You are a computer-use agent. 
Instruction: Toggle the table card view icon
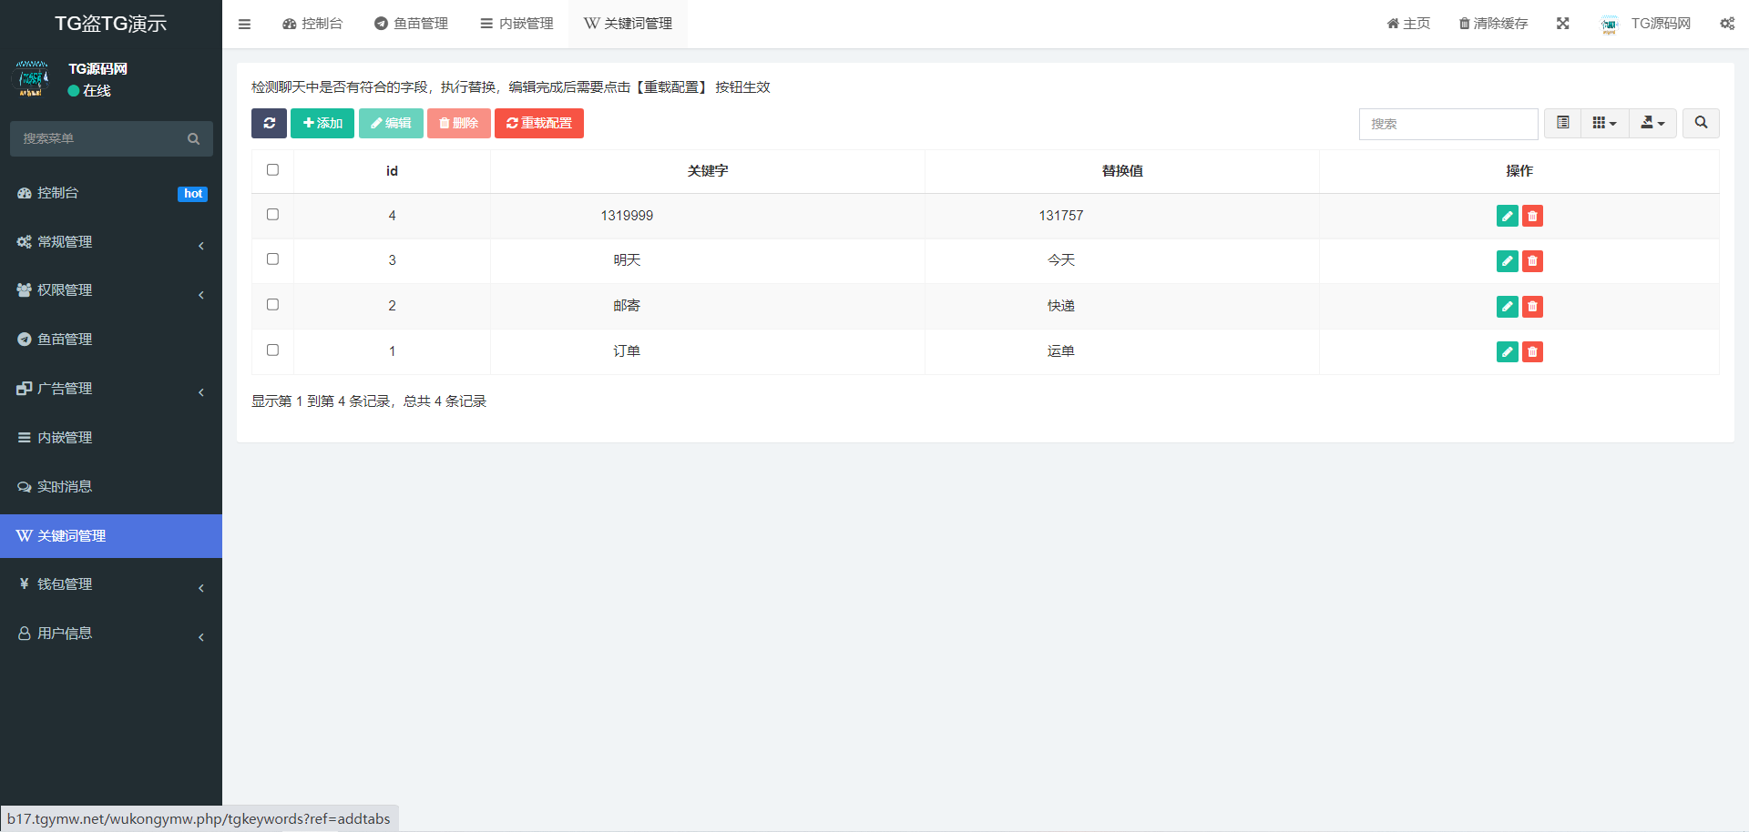[x=1562, y=123]
